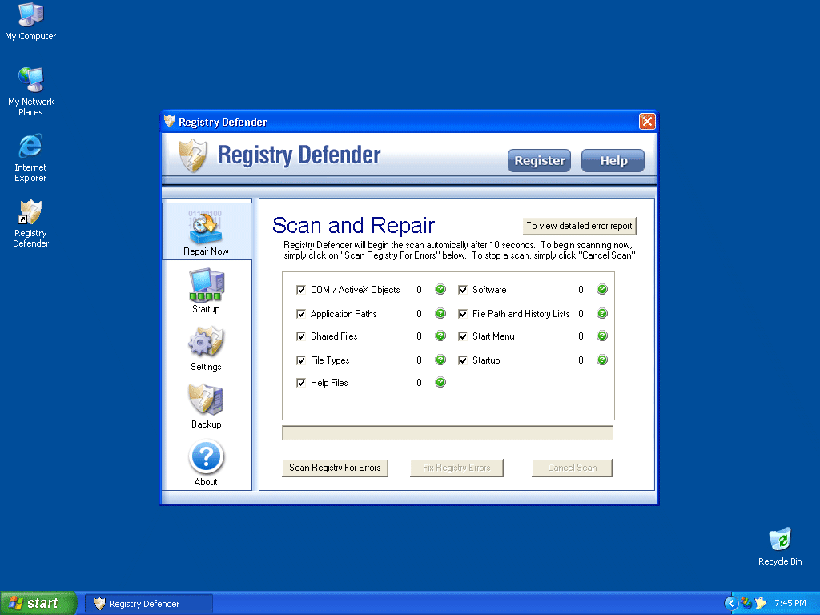820x615 pixels.
Task: Open the Settings gear sidebar icon
Action: coord(206,348)
